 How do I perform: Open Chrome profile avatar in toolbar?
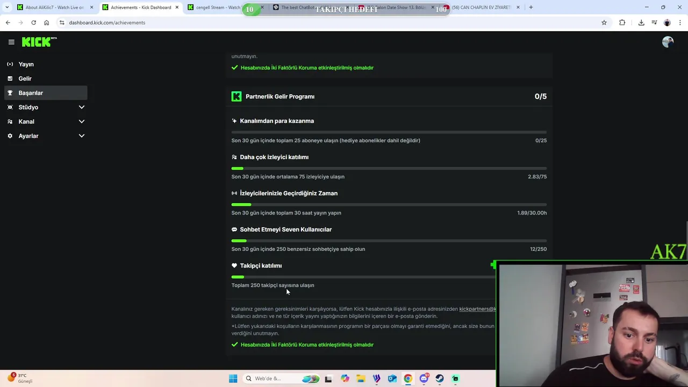pyautogui.click(x=667, y=23)
